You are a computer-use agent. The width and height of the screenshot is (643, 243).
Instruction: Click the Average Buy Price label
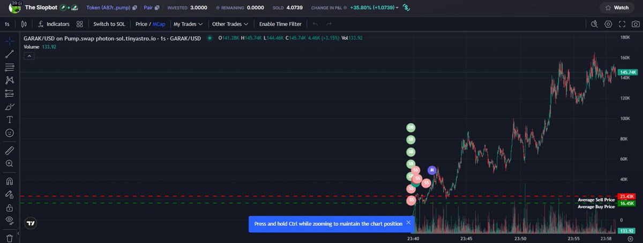tap(596, 206)
